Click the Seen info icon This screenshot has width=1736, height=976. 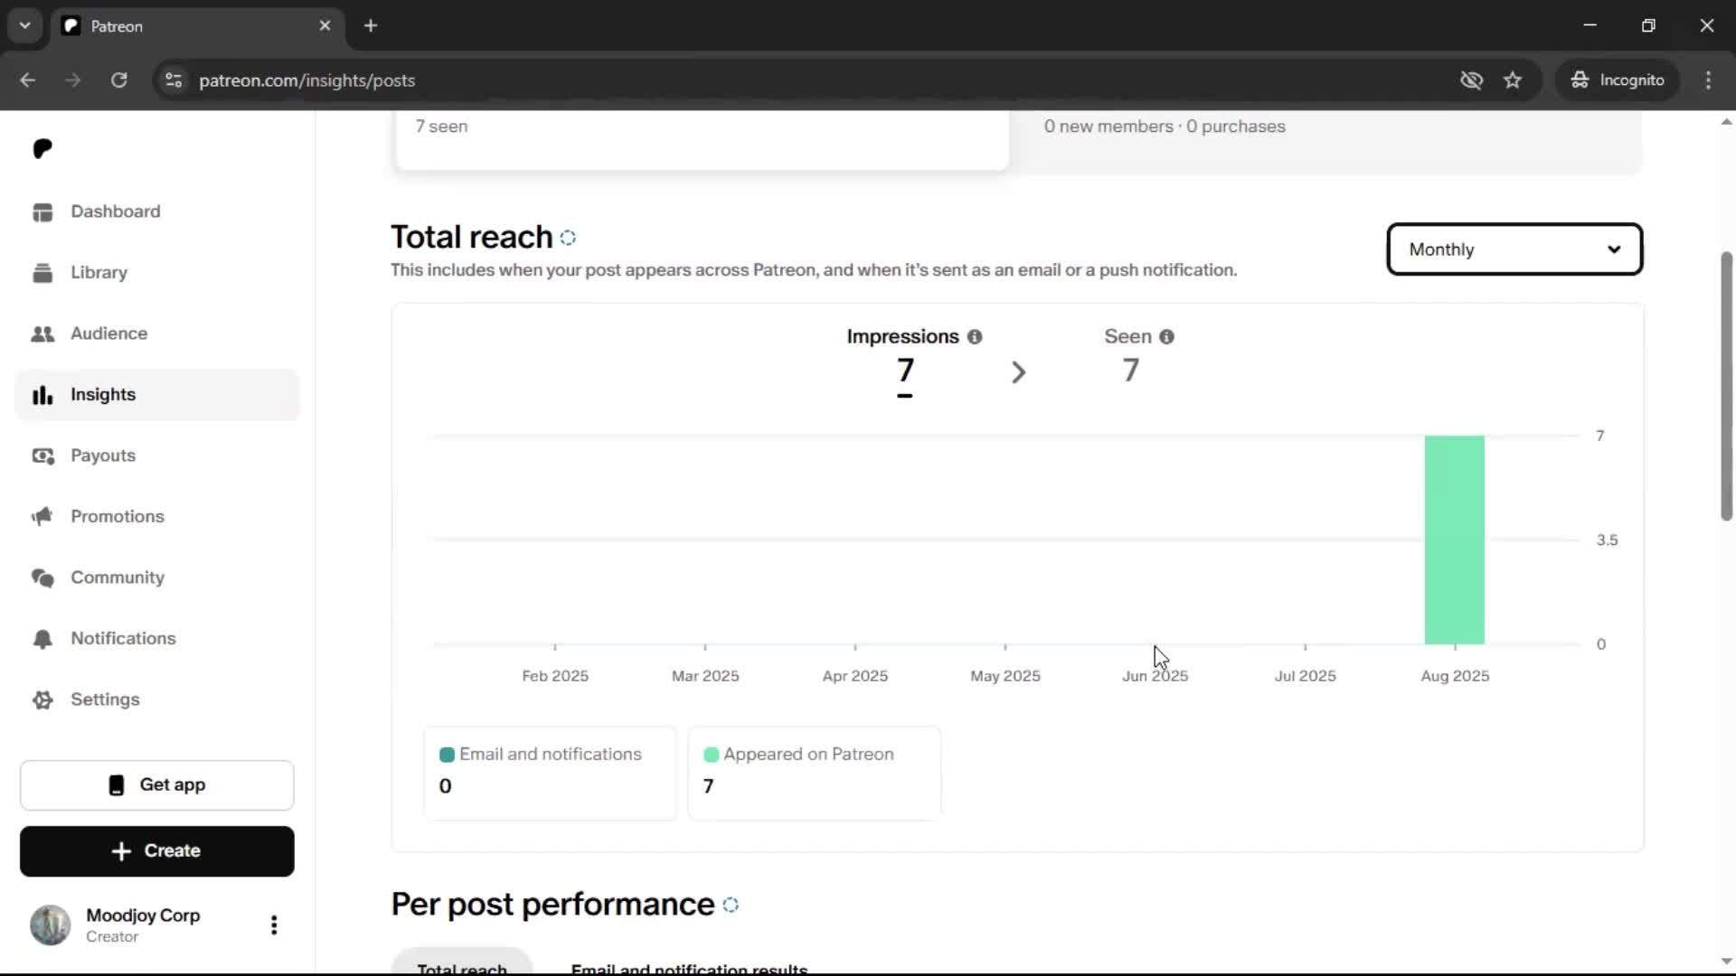1167,337
